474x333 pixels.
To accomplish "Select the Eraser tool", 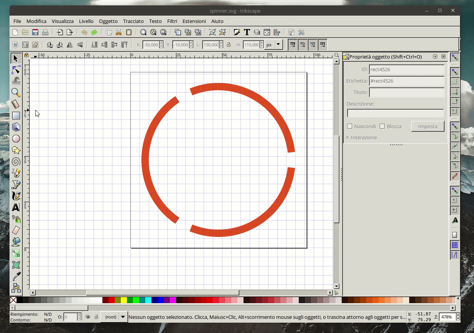I will 16,230.
